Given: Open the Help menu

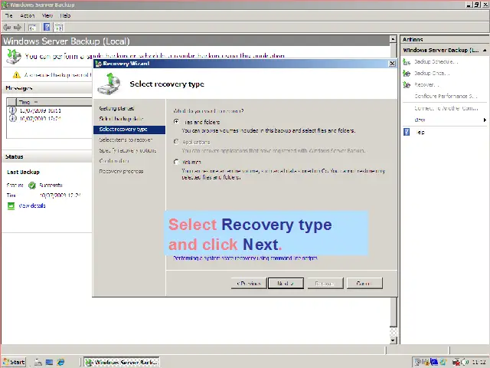Looking at the screenshot, I should point(65,15).
